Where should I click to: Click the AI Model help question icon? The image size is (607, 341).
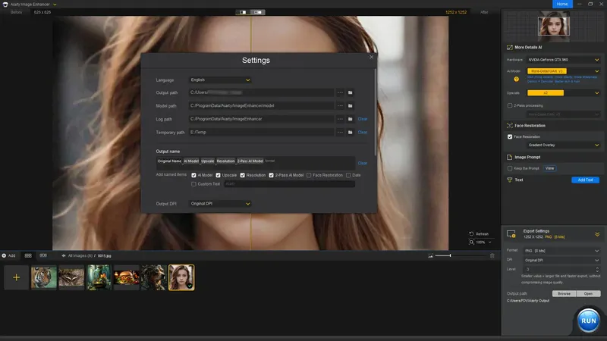tap(516, 80)
